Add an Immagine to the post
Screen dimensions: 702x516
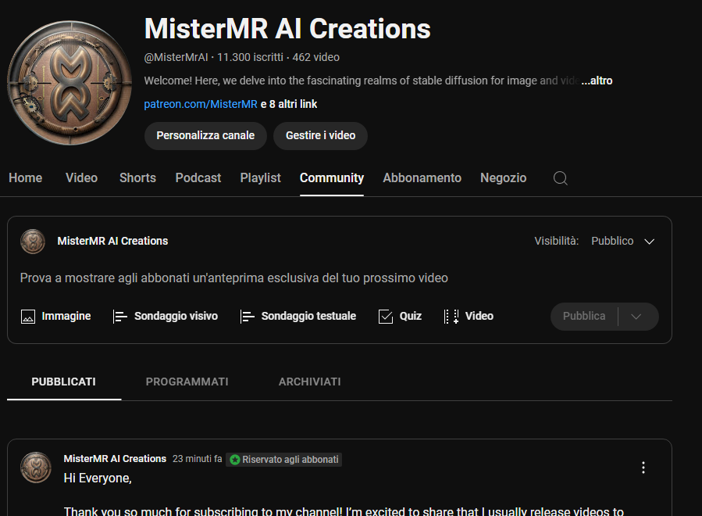pos(55,317)
